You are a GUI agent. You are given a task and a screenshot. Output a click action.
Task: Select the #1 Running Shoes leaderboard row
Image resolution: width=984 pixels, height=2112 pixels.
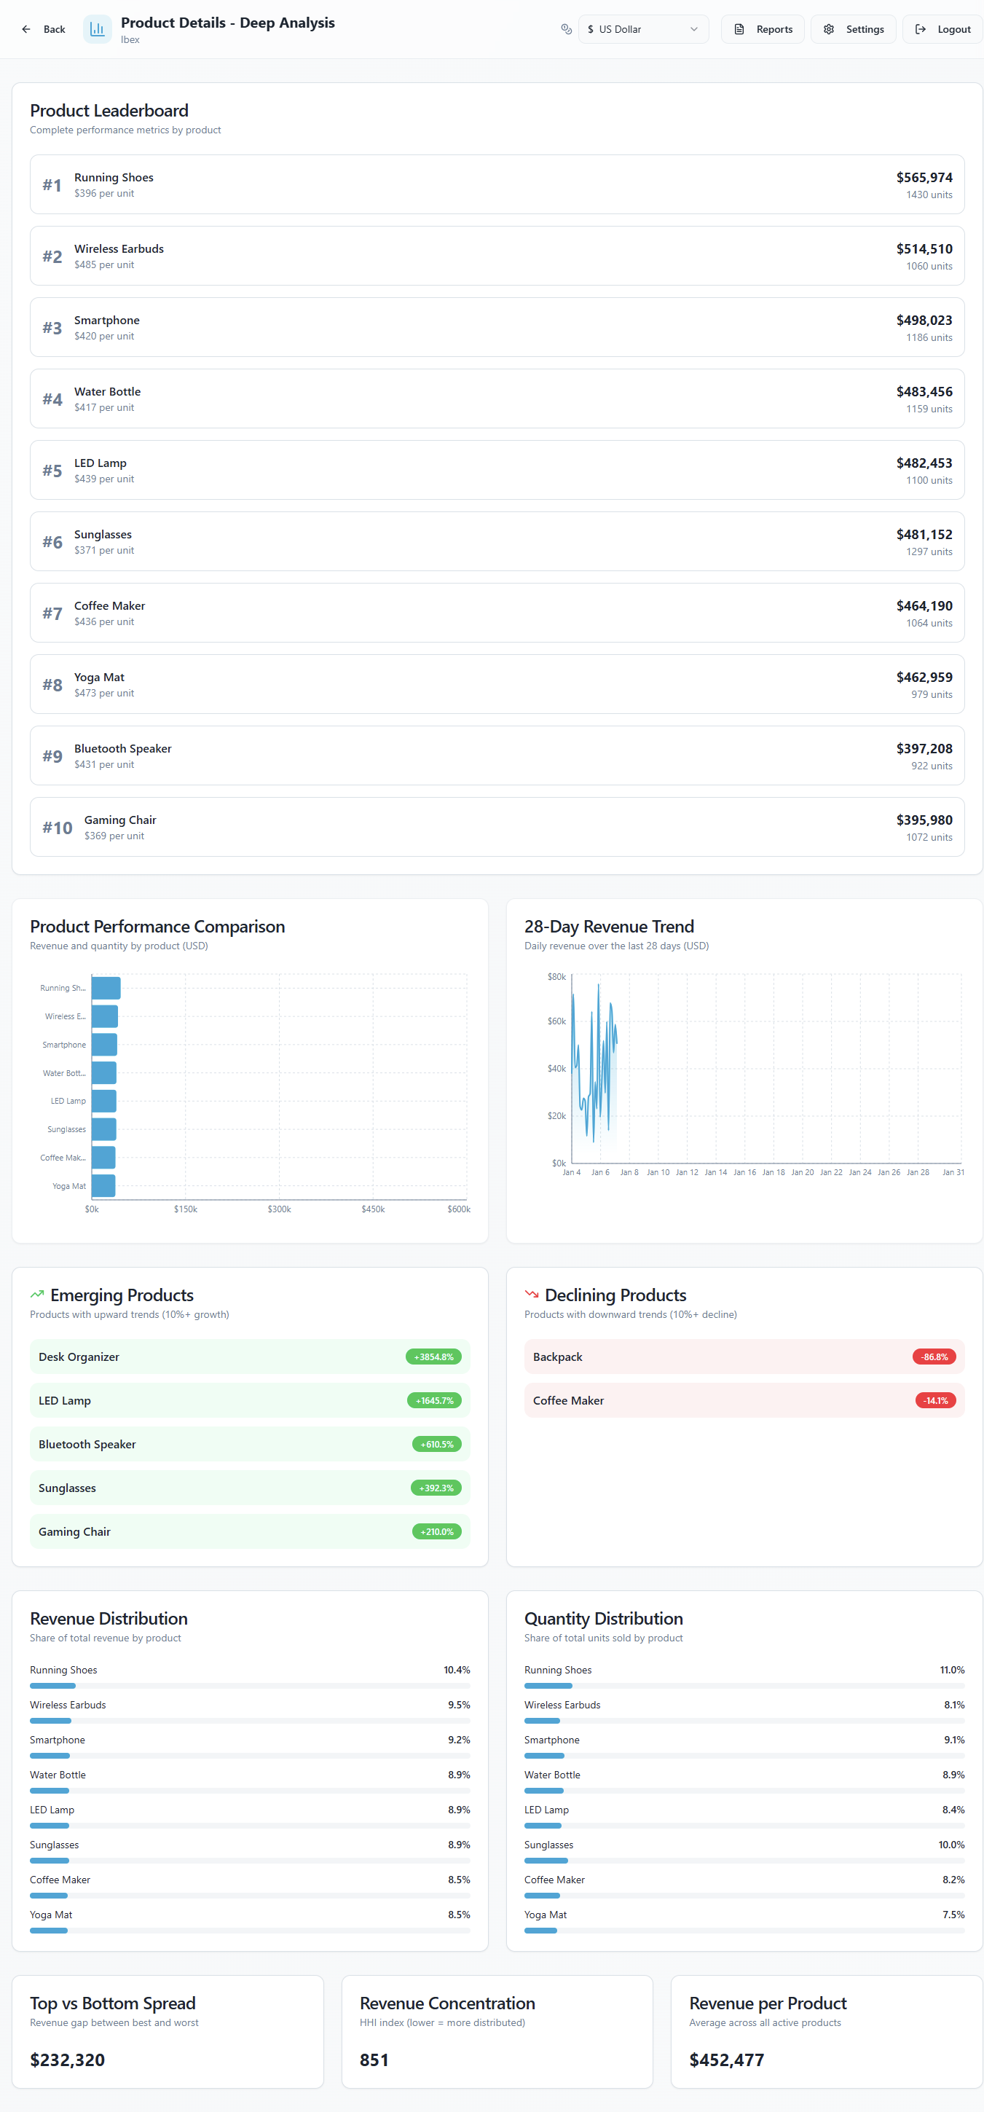pyautogui.click(x=497, y=184)
